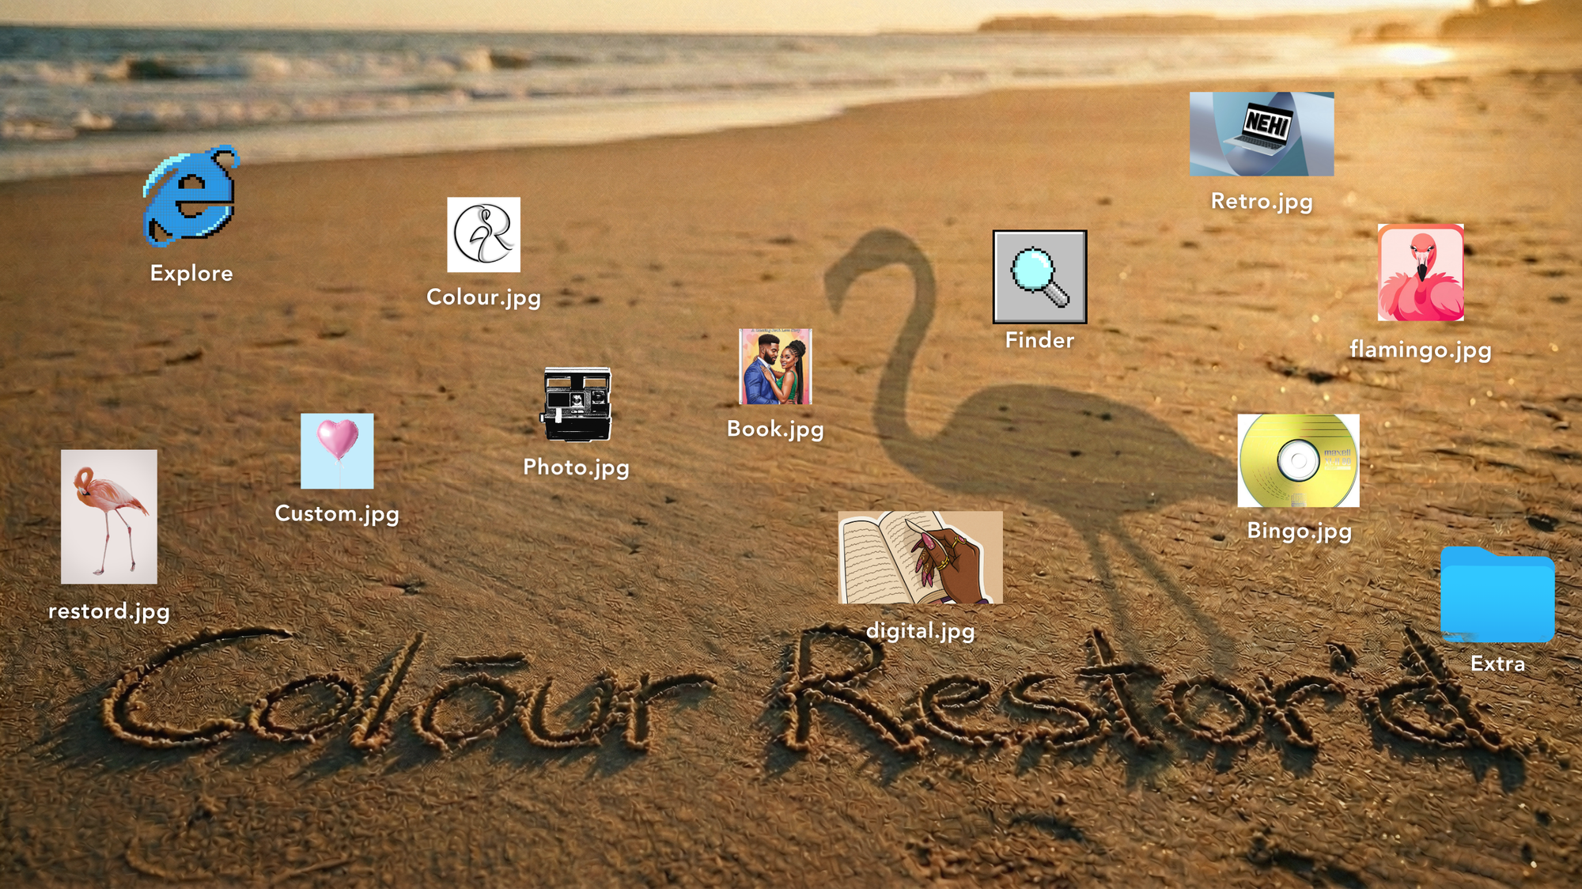Click the digital.jpg hand-on-book thumbnail
This screenshot has height=889, width=1582.
pyautogui.click(x=920, y=558)
